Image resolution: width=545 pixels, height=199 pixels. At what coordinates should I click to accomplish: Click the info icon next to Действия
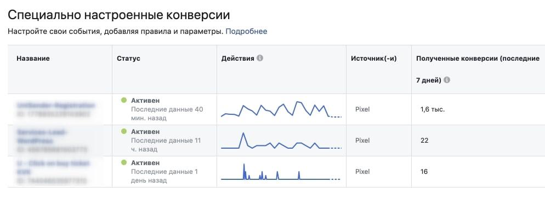(x=260, y=58)
